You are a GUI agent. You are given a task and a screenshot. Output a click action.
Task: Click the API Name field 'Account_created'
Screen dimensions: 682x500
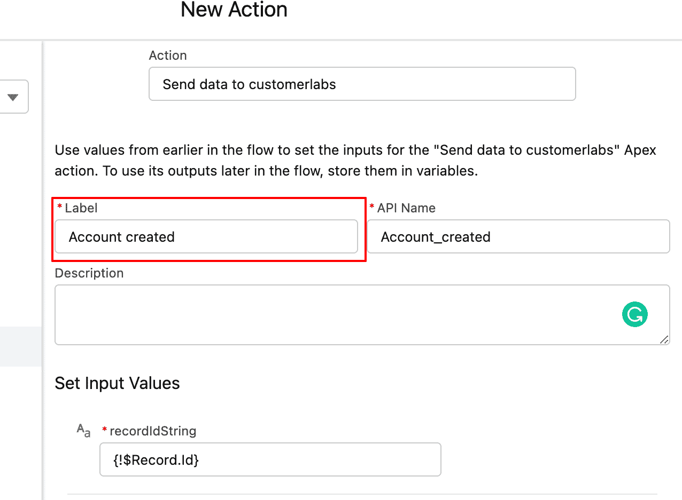[518, 236]
